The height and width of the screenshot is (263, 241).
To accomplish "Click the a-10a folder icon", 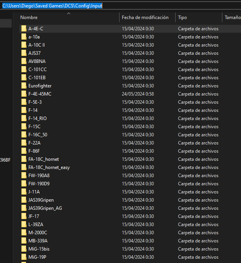I will (24, 37).
